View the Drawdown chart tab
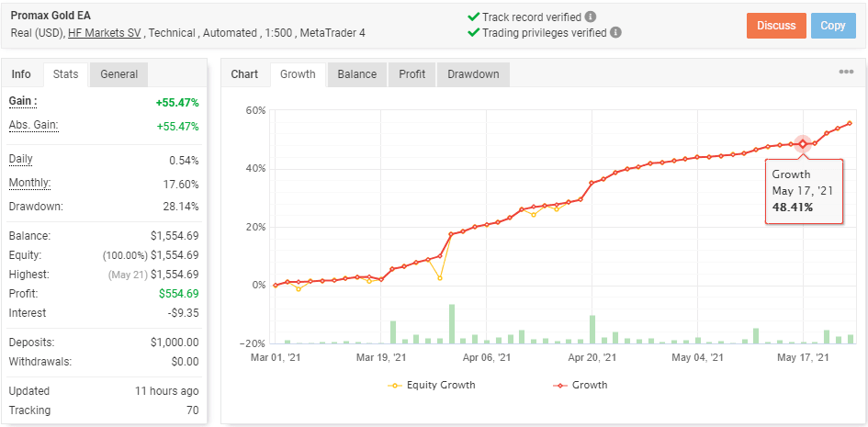868x427 pixels. click(x=473, y=74)
